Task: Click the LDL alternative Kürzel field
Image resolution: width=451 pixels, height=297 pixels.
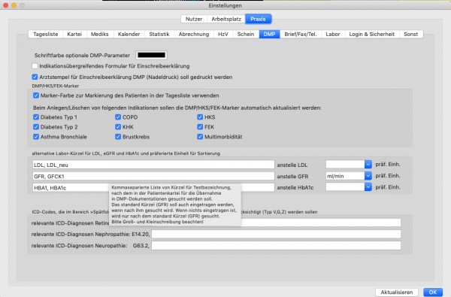Action: [153, 165]
